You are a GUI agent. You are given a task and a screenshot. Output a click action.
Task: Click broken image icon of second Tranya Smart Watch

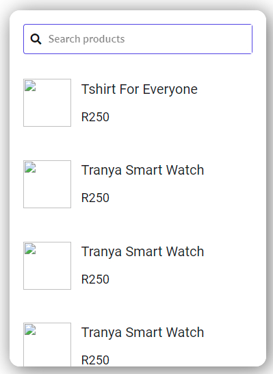click(30, 249)
